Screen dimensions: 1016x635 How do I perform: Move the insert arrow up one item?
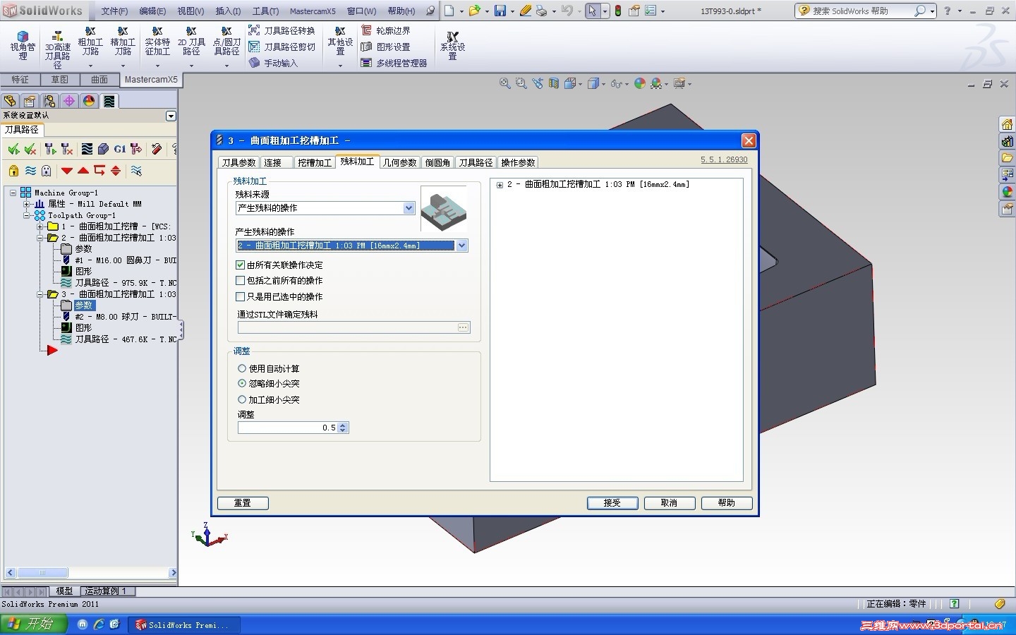tap(83, 170)
